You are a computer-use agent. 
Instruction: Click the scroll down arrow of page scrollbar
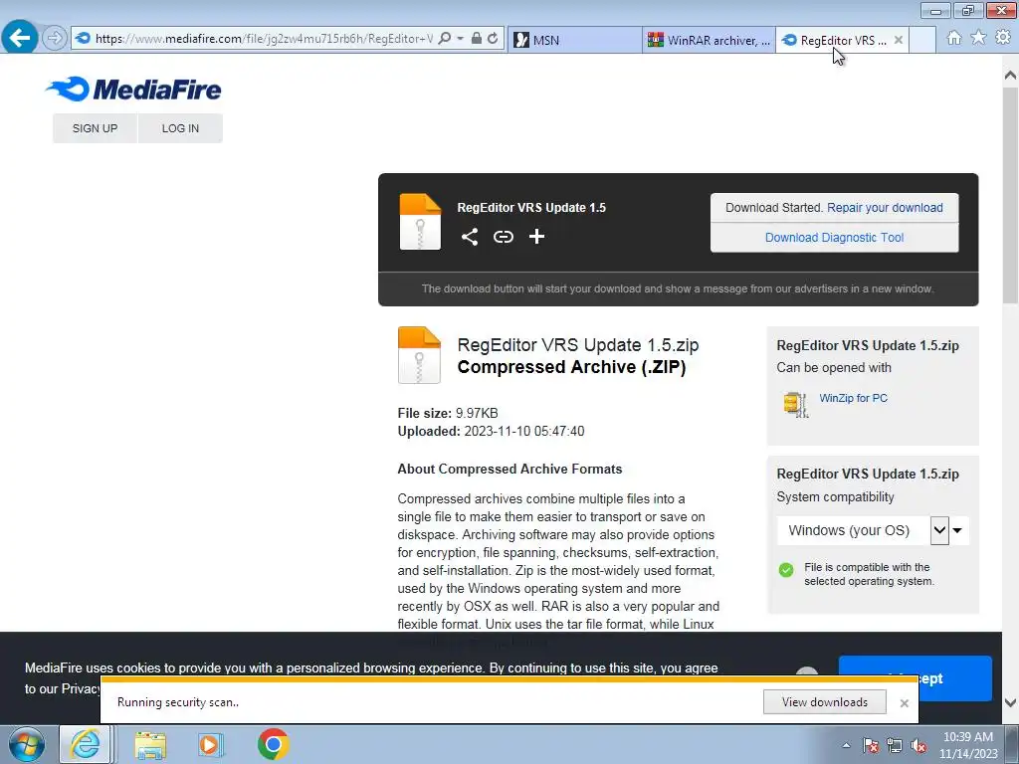(1010, 703)
